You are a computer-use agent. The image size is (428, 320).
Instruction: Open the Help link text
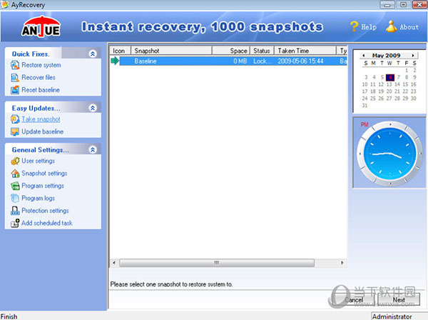[x=369, y=27]
